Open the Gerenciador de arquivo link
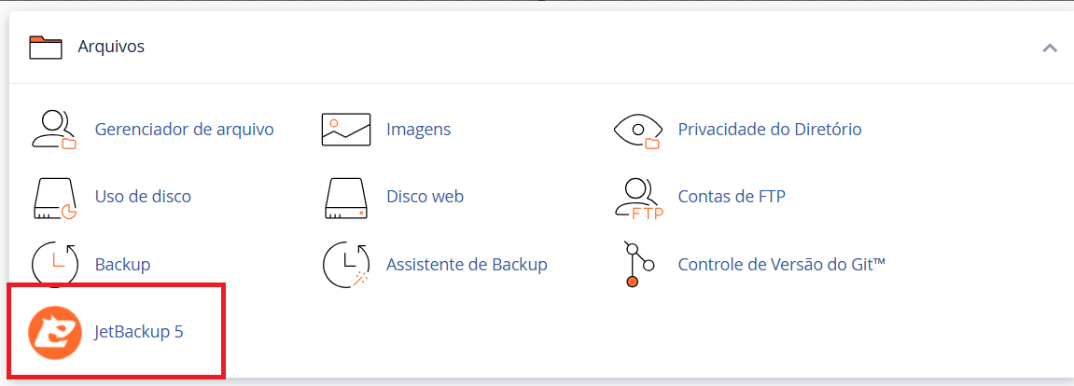Viewport: 1074px width, 386px height. point(184,129)
